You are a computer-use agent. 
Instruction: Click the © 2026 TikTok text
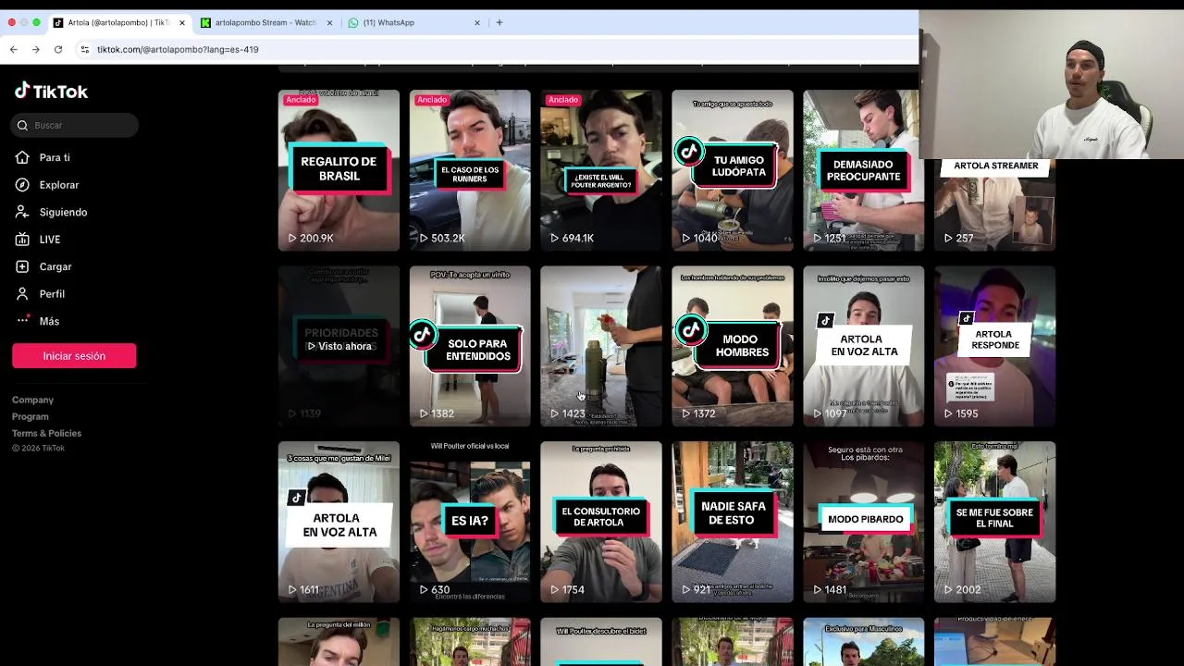click(38, 449)
